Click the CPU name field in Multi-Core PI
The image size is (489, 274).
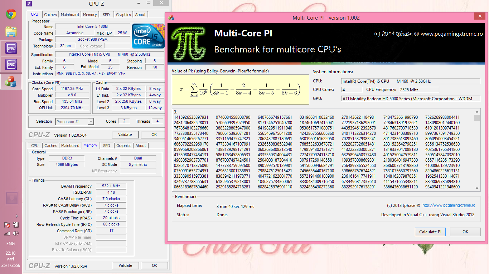click(x=410, y=81)
